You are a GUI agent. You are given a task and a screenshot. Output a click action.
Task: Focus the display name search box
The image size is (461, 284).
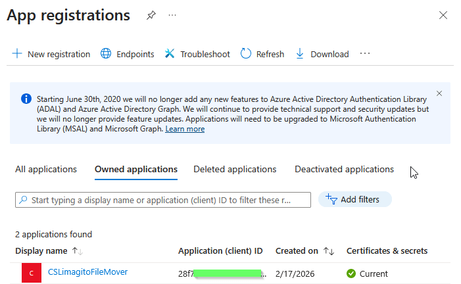point(163,200)
